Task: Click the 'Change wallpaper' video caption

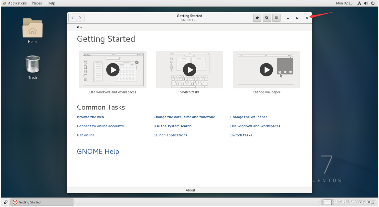Action: coord(266,92)
